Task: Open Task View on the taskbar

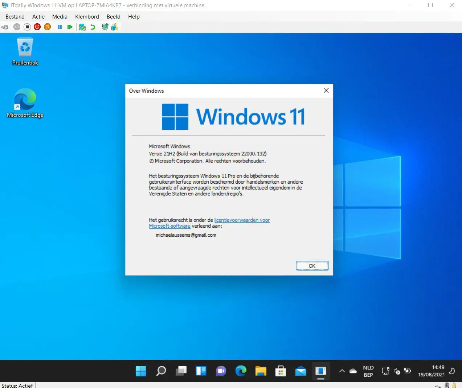Action: (x=181, y=371)
